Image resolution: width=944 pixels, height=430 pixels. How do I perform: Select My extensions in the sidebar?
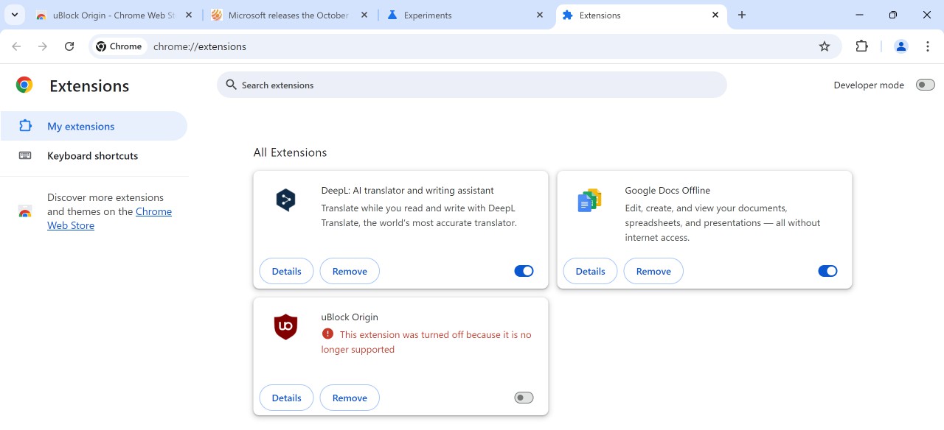coord(94,126)
